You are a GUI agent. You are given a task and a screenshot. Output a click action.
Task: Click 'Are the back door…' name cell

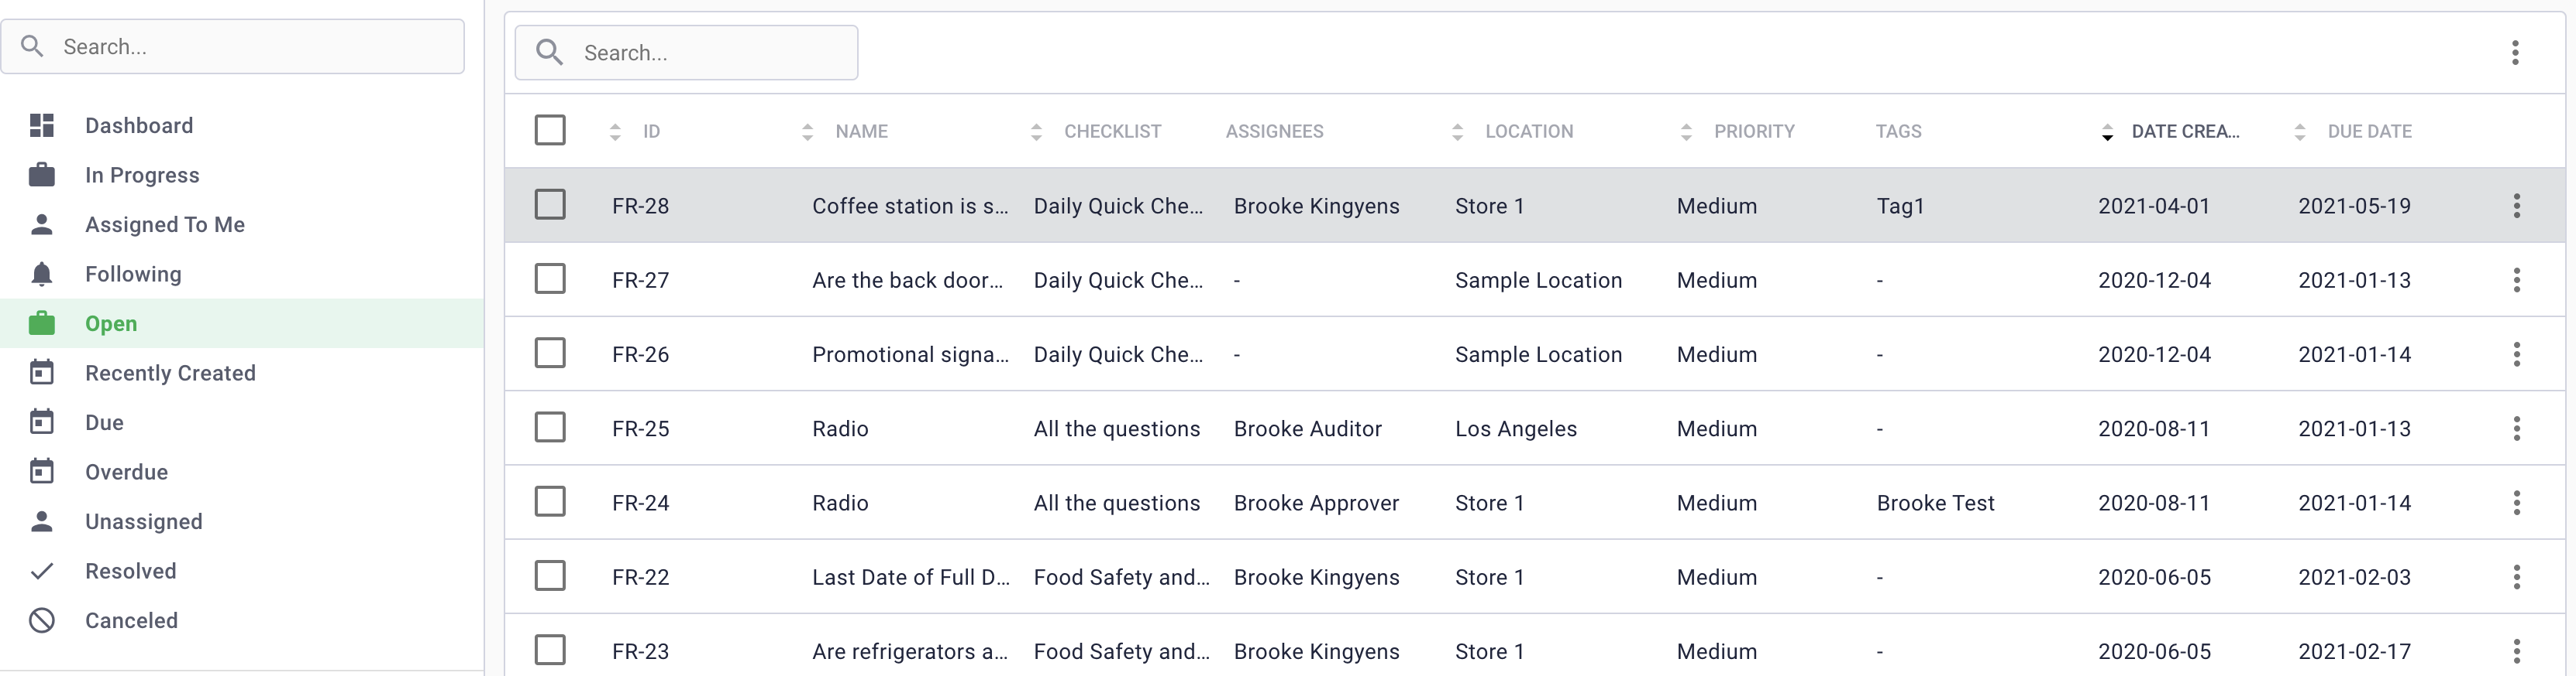[907, 281]
